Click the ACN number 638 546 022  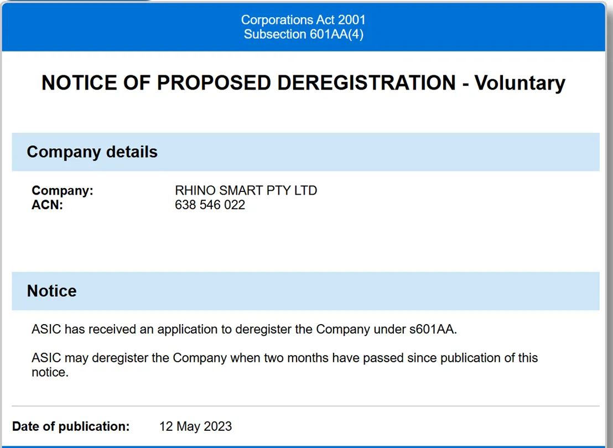[210, 205]
